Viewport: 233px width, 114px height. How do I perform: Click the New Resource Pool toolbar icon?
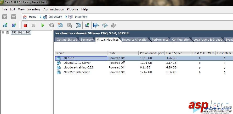pos(14,25)
